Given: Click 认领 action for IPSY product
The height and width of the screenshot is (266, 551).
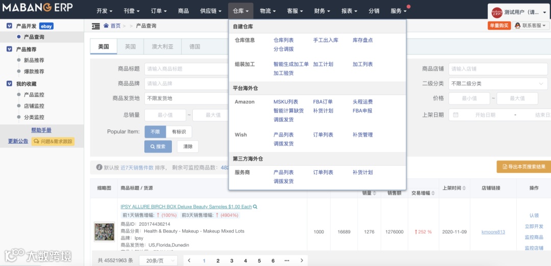Looking at the screenshot, I should (x=534, y=216).
